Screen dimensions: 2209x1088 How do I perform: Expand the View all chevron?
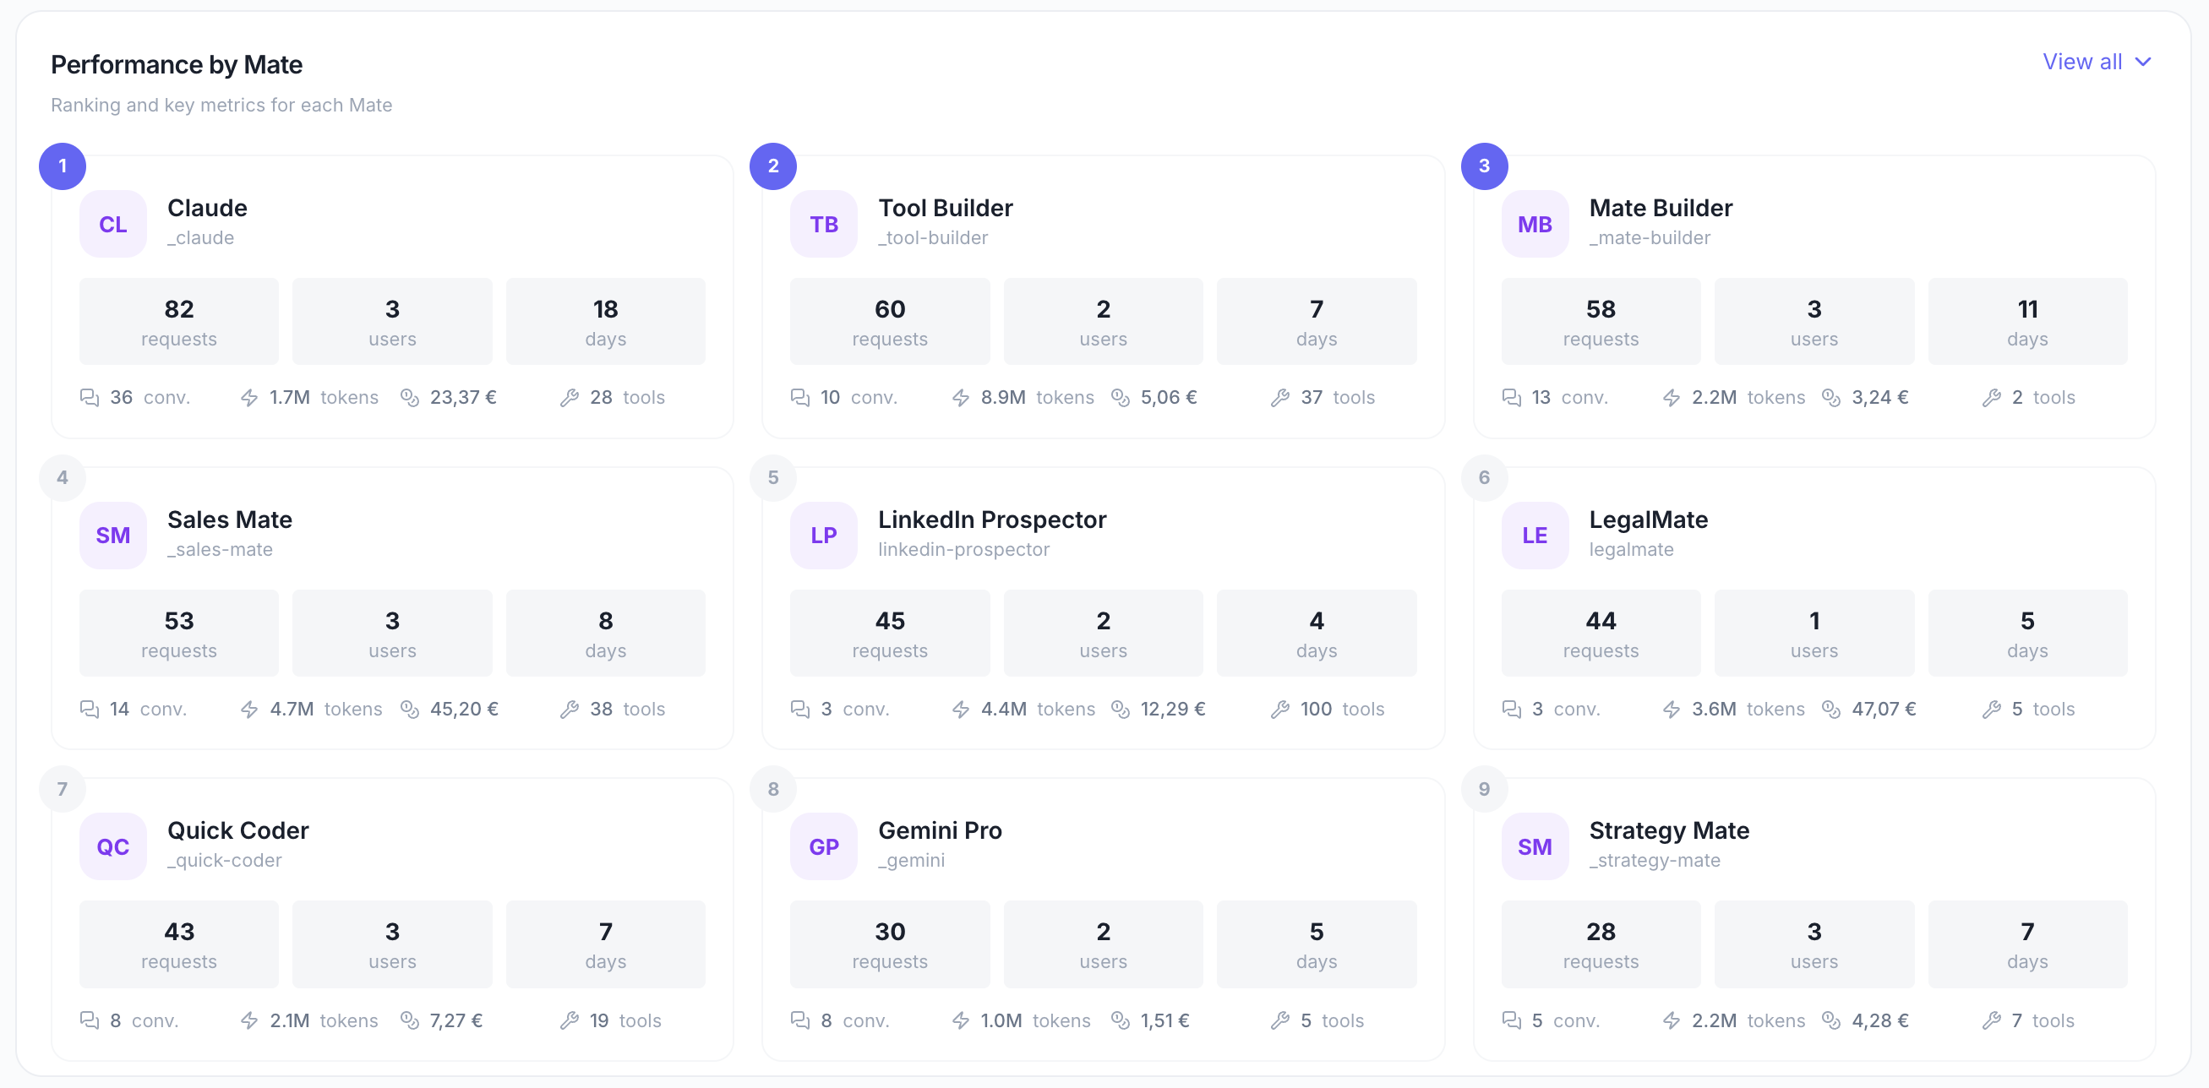2143,62
